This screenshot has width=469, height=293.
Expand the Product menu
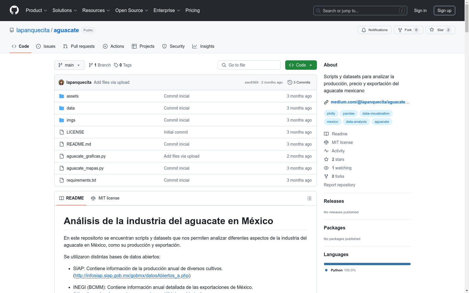click(36, 10)
